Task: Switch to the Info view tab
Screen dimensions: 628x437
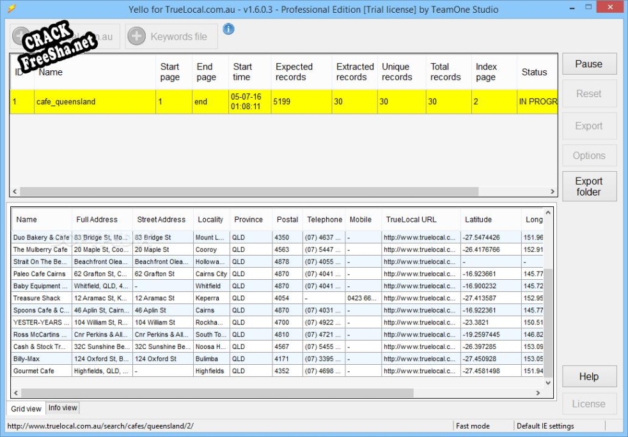Action: 63,408
